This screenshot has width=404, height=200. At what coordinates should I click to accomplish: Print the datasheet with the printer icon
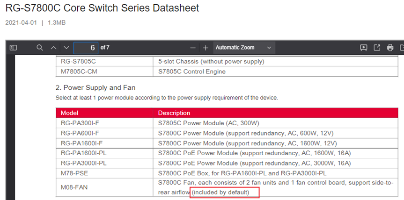390,48
